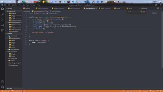Open the Terminal menu

coord(33,5)
